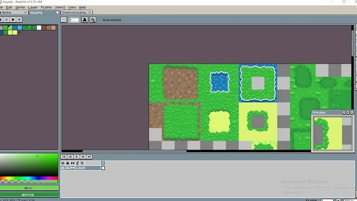Image resolution: width=357 pixels, height=201 pixels.
Task: Pick a shade in the green color gradient
Action: 29,165
